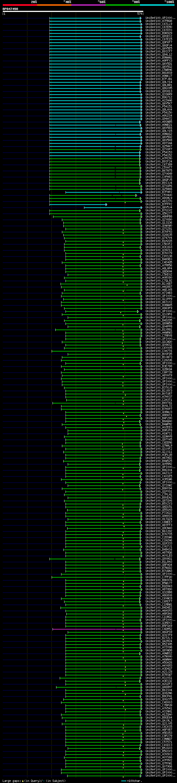
Task: Select hit label UniRef100_P54151
Action: coord(158,106)
